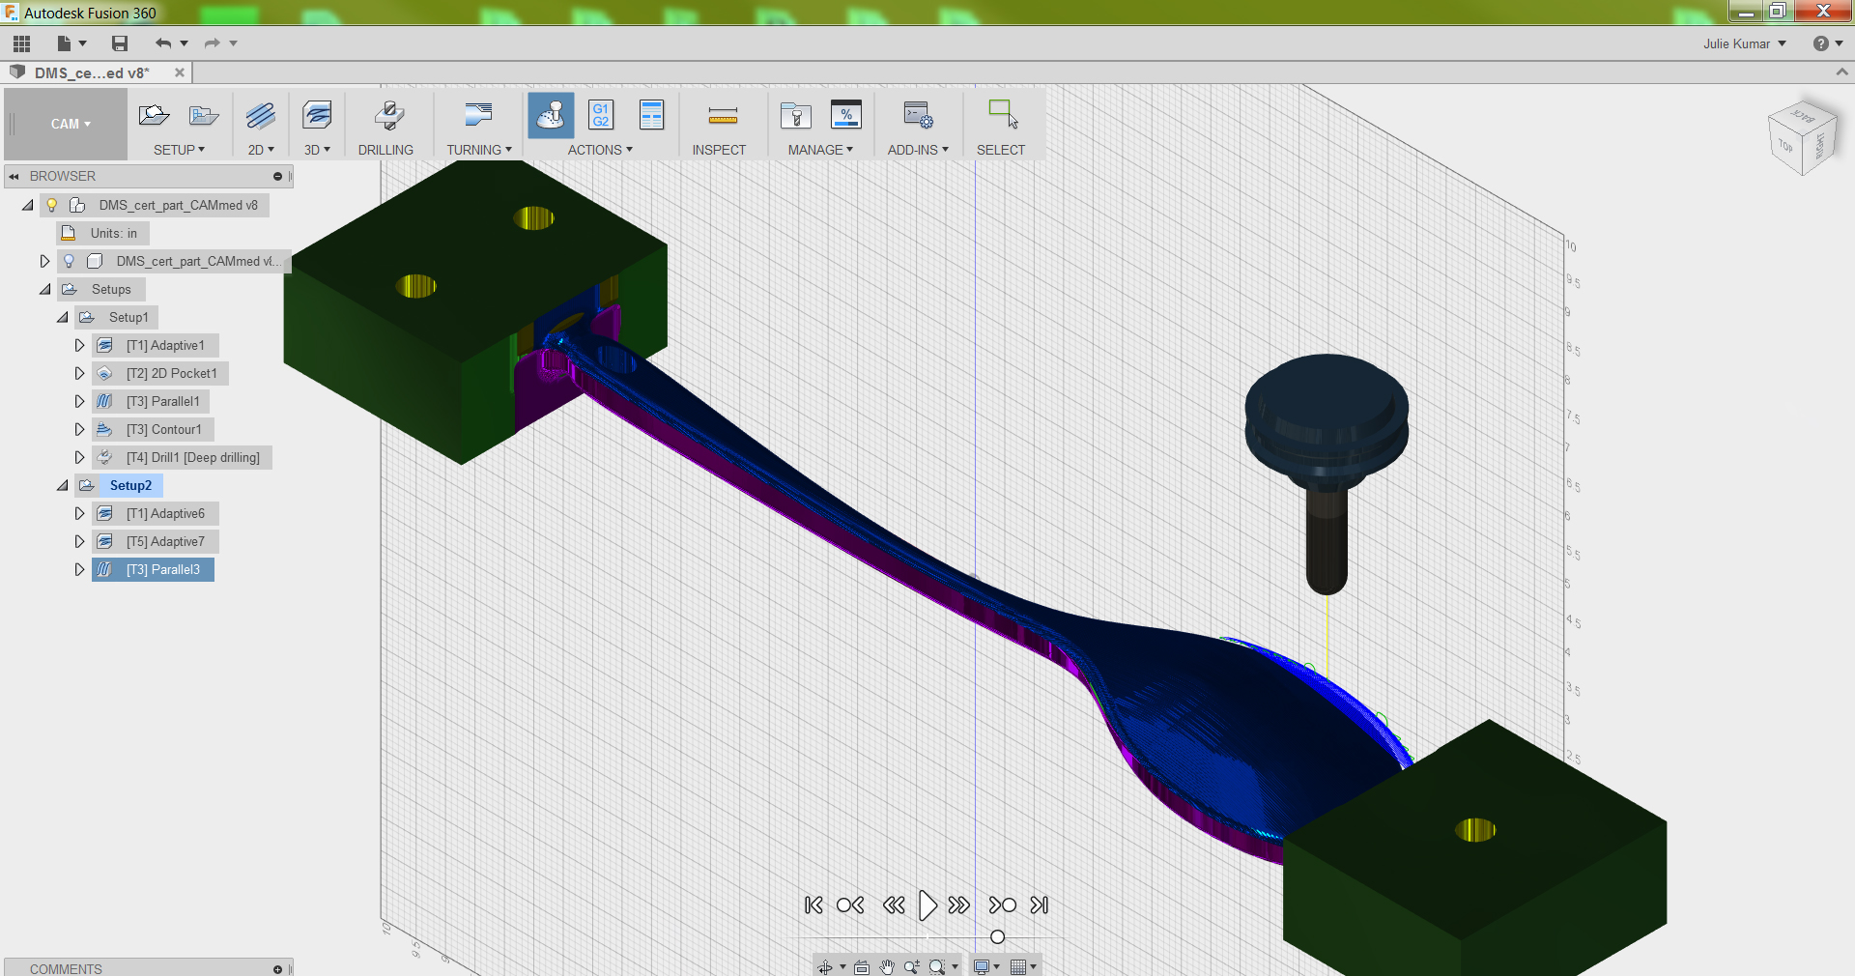The height and width of the screenshot is (976, 1855).
Task: Open the MANAGE menu
Action: [820, 150]
